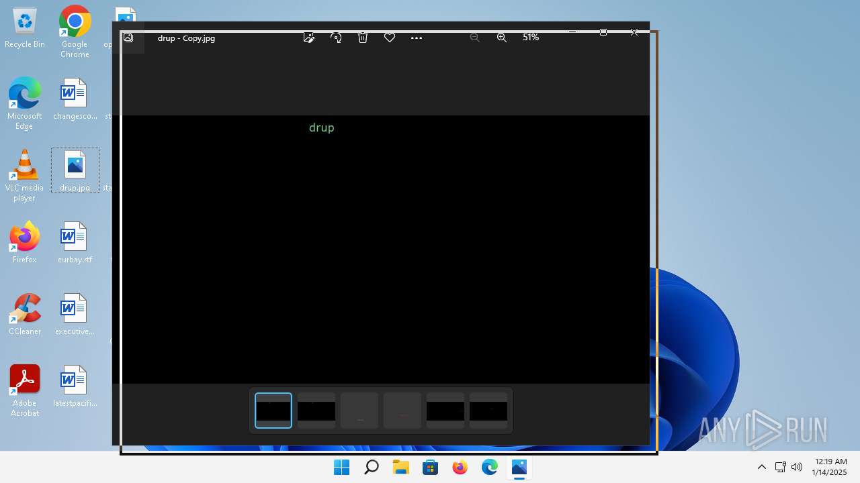Expand the system tray hidden icons chevron
The height and width of the screenshot is (483, 860).
coord(761,467)
